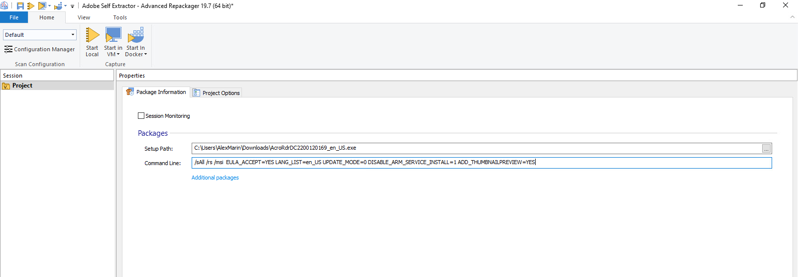Open the File menu

coord(14,17)
